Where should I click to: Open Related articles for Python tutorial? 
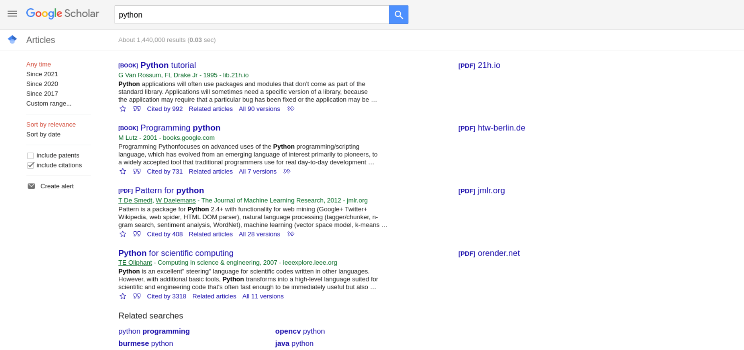pos(210,109)
